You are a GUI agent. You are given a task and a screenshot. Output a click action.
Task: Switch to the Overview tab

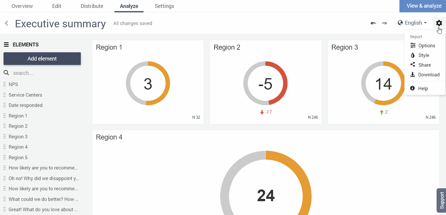[x=22, y=6]
